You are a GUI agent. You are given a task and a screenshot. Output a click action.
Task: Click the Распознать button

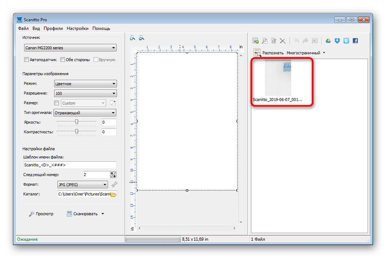[269, 53]
